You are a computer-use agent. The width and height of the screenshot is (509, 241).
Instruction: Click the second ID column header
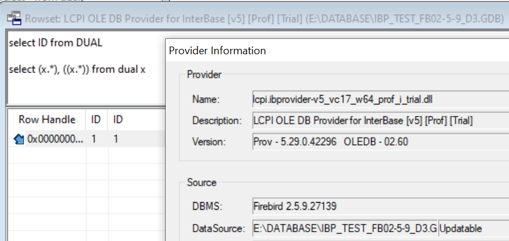(118, 120)
